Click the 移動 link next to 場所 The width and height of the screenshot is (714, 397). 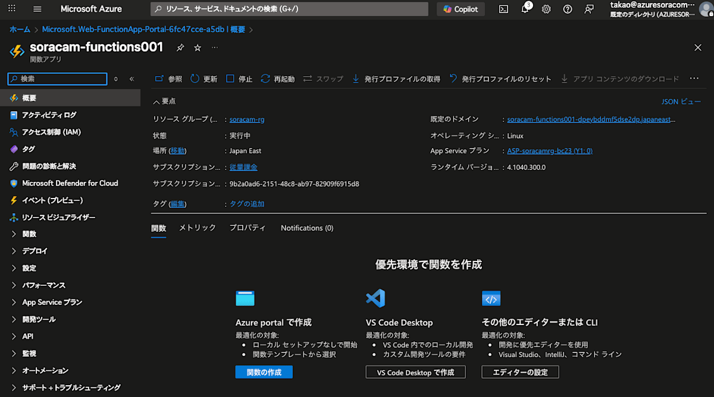coord(177,151)
